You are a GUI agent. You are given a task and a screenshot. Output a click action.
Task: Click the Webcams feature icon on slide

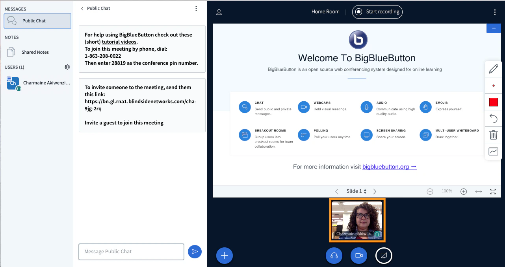304,107
